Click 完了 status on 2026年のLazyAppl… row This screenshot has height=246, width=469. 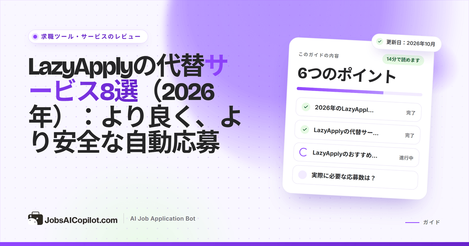pos(410,113)
